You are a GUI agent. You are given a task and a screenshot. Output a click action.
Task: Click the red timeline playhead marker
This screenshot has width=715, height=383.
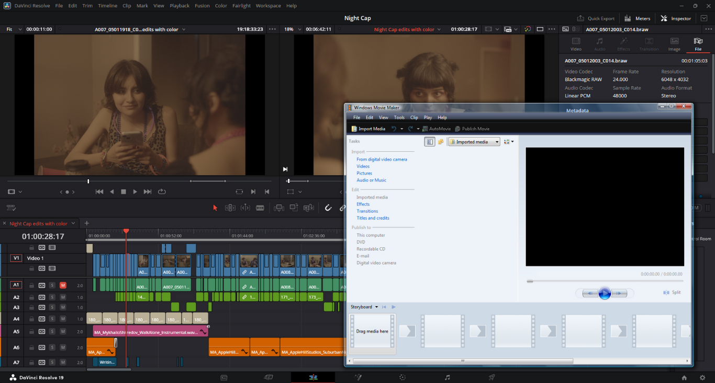126,231
